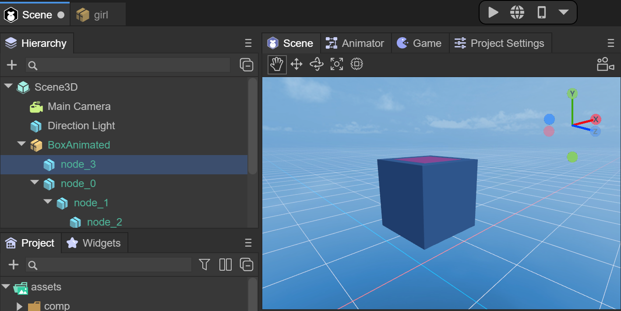Click the add node plus button in Hierarchy
The width and height of the screenshot is (621, 311).
click(x=12, y=65)
